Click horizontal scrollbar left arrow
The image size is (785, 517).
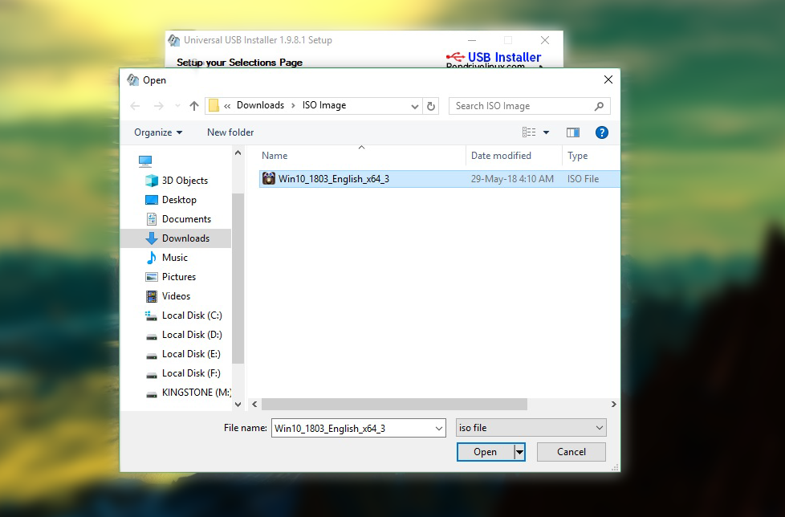[254, 404]
